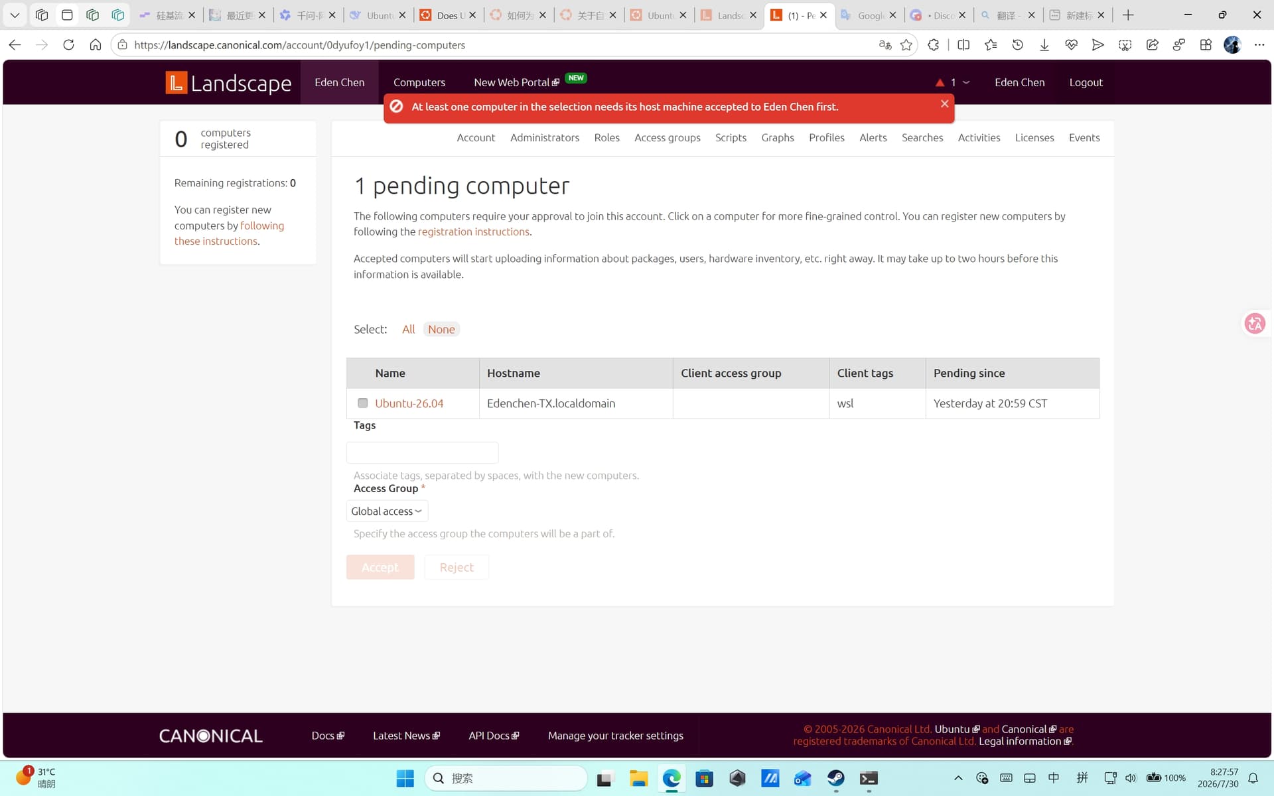
Task: Click the "Edenchen-TX.localdomain" hostname cell
Action: [576, 403]
